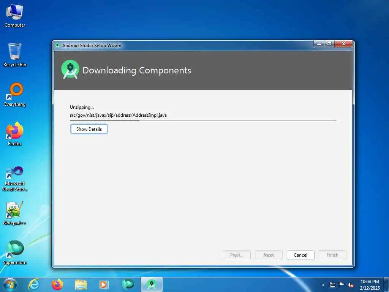
Task: Open Windows Explorer from the taskbar
Action: [81, 285]
